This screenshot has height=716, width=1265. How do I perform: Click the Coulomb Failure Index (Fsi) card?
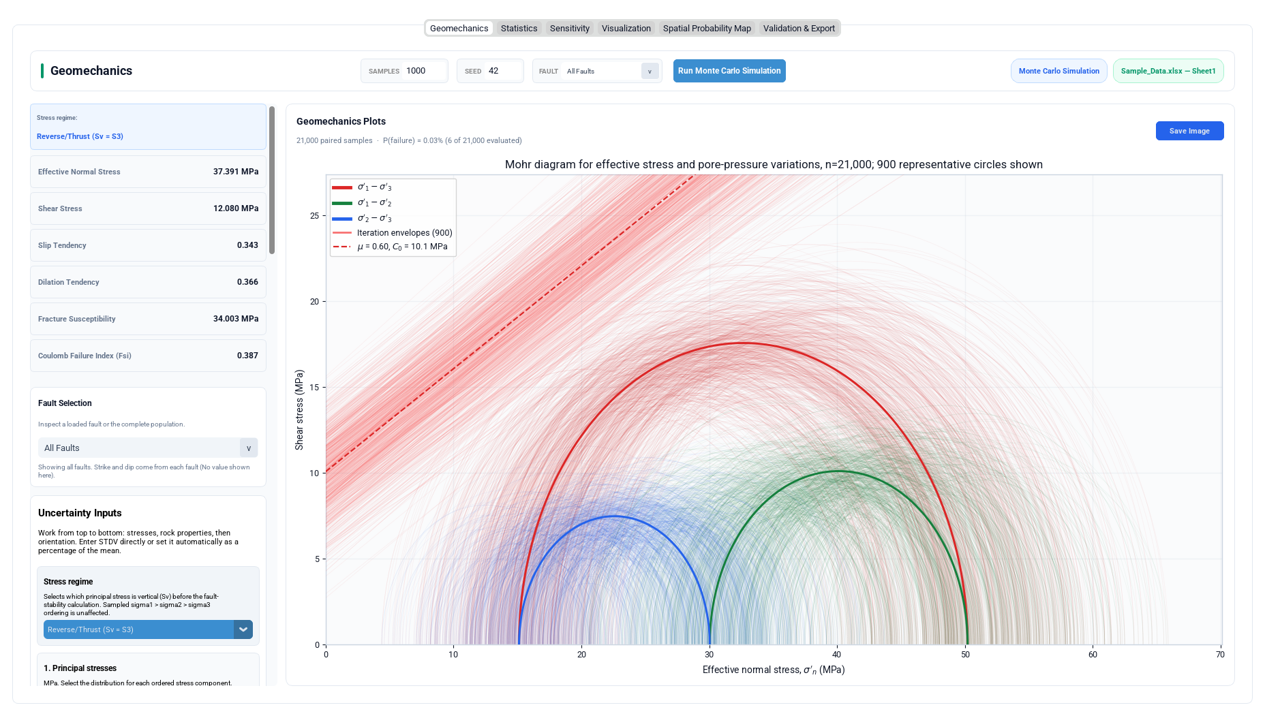point(148,356)
